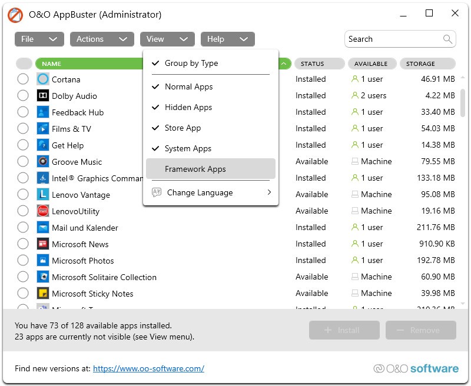Click the 910.90 KB storage value

437,244
